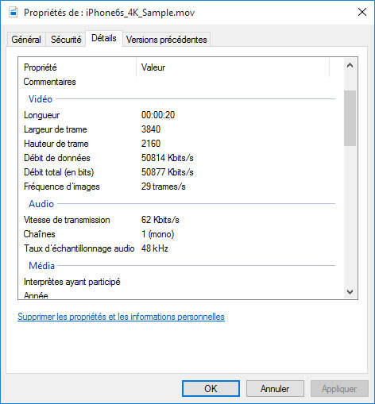
Task: Open the Versions précédentes tab
Action: point(166,40)
